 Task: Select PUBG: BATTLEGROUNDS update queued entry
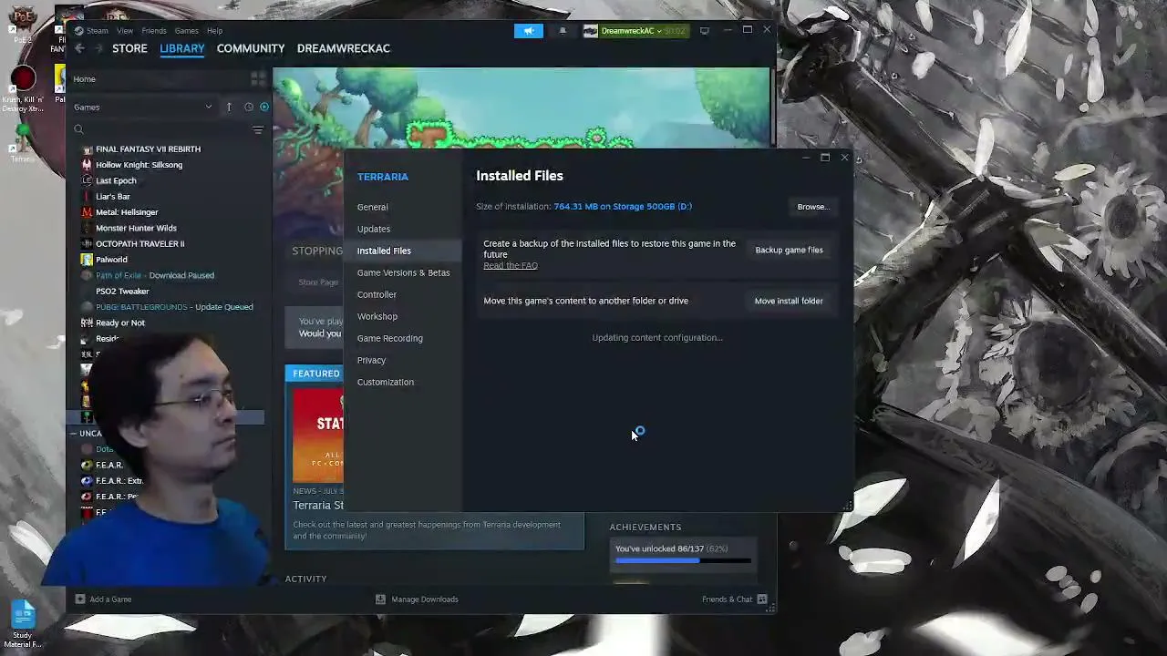point(174,307)
